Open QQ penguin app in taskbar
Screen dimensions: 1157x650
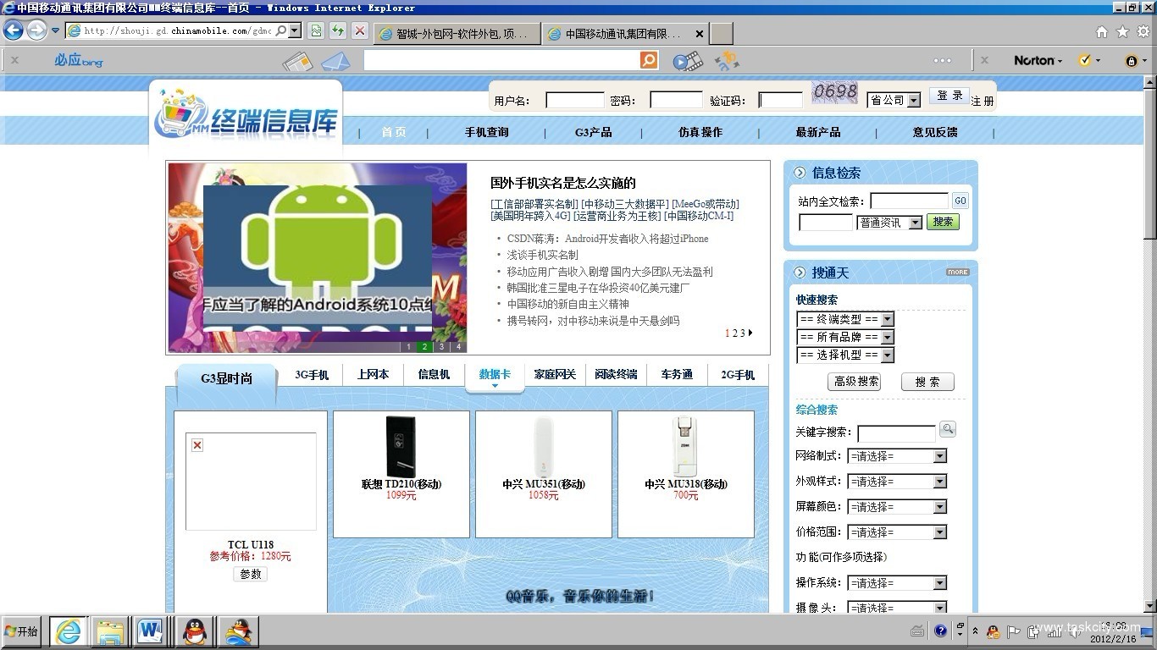point(197,631)
